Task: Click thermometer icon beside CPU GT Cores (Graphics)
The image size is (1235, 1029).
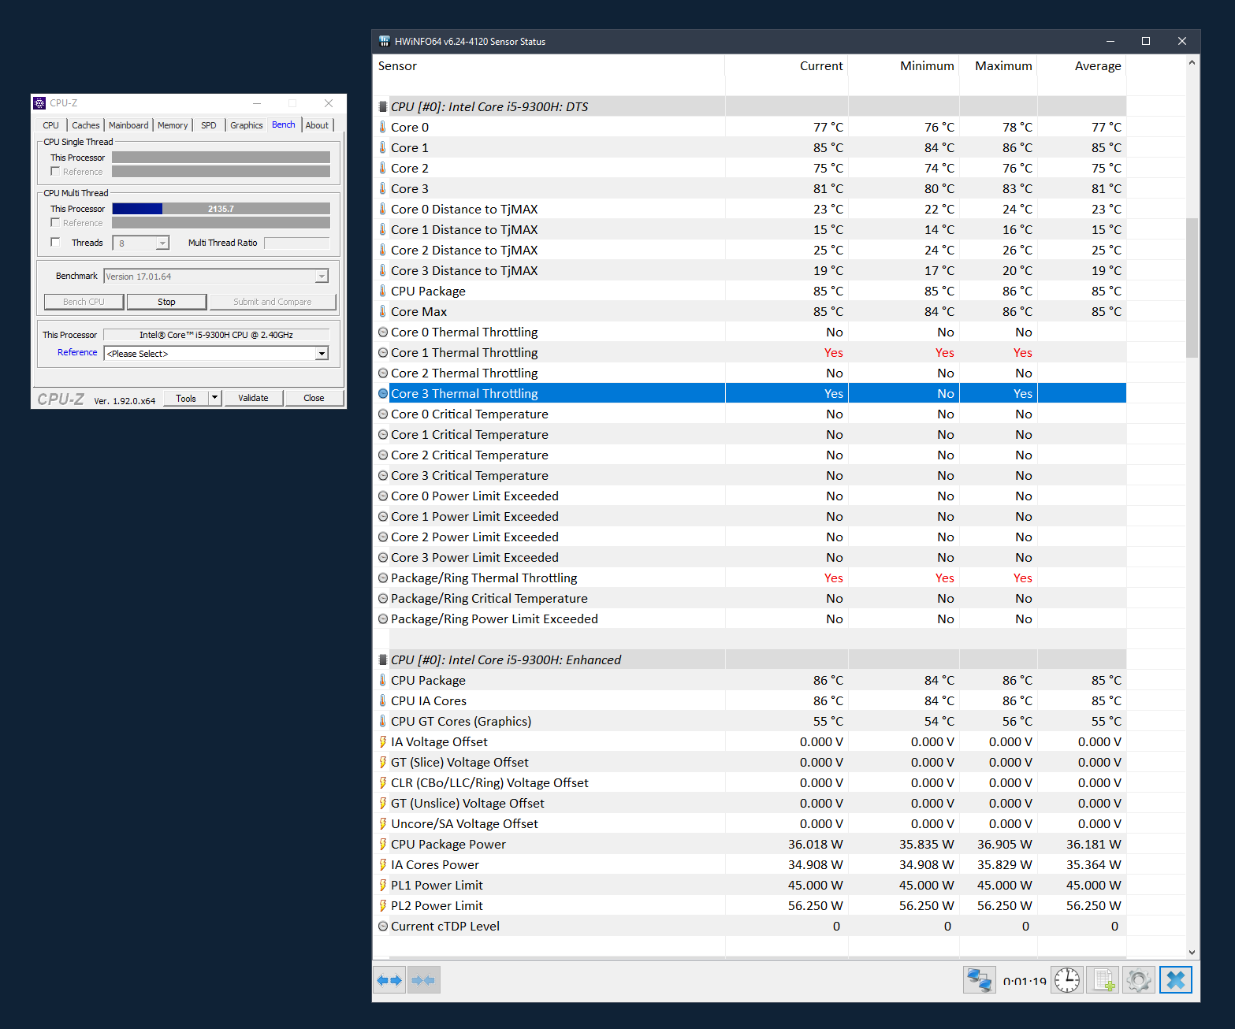Action: coord(383,721)
